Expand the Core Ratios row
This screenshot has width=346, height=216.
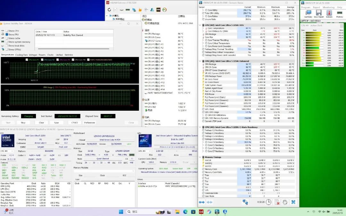pos(203,16)
